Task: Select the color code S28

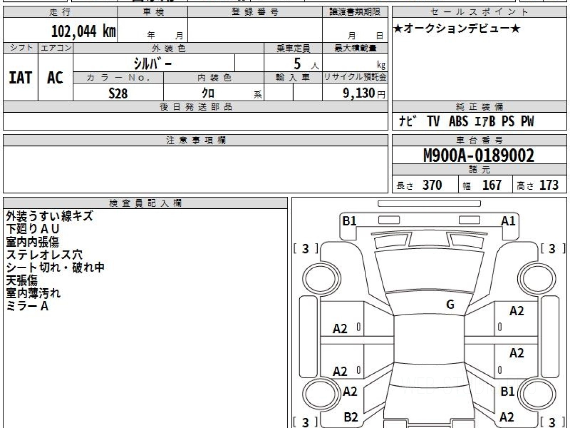Action: (118, 93)
